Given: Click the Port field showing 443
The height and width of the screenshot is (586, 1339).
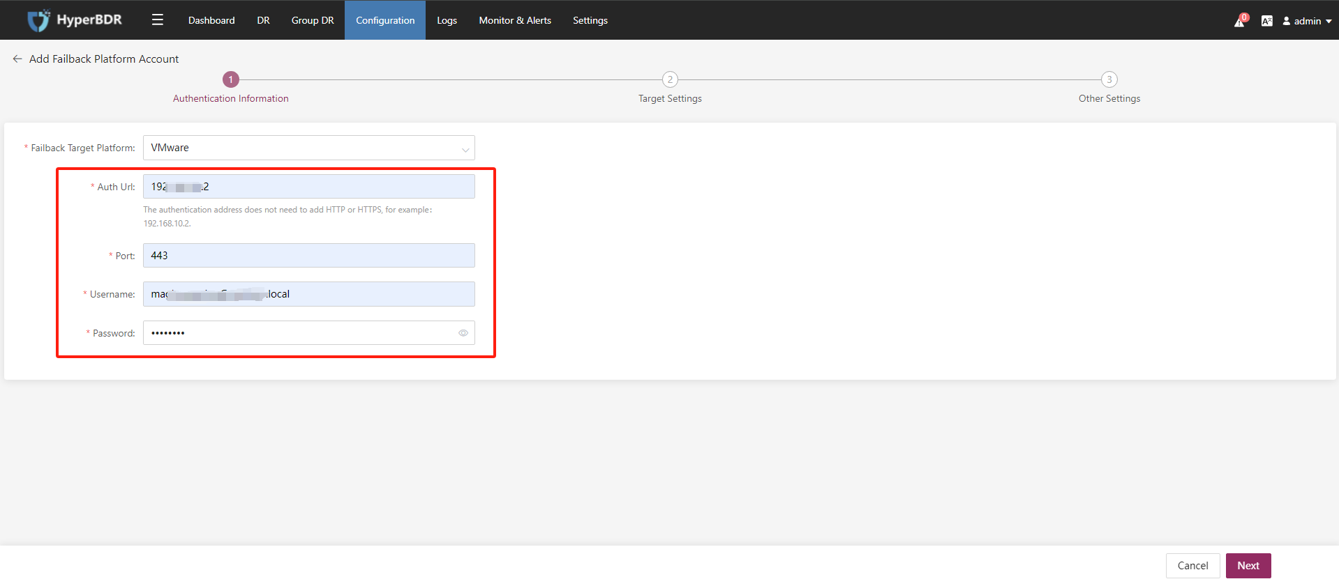Looking at the screenshot, I should (x=309, y=256).
